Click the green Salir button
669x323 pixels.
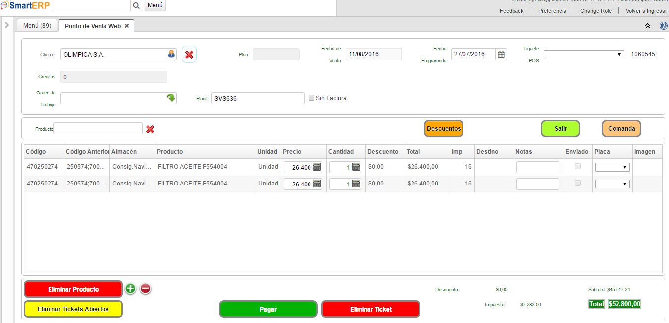pyautogui.click(x=561, y=128)
